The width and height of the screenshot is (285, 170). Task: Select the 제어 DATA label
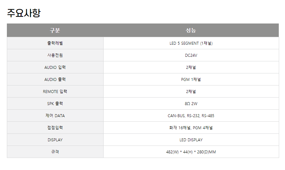55,116
